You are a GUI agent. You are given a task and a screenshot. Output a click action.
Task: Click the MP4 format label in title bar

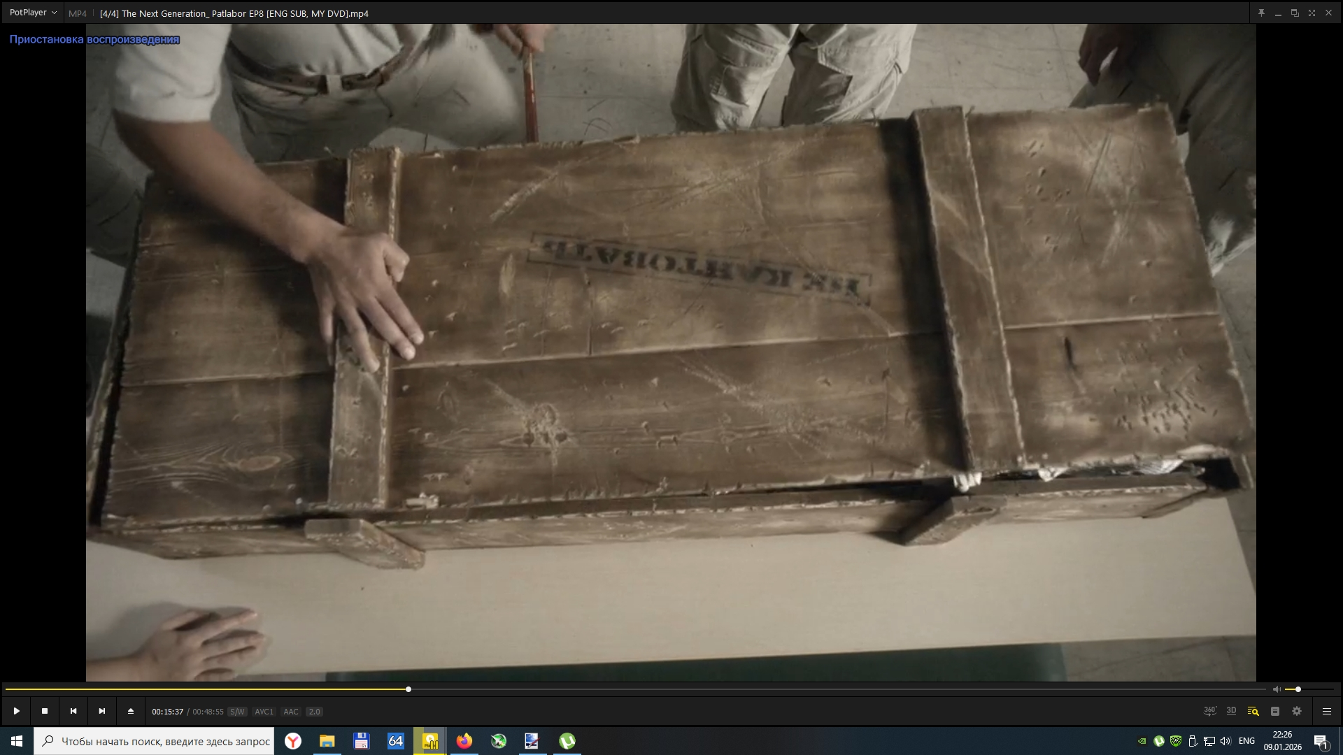click(x=78, y=13)
